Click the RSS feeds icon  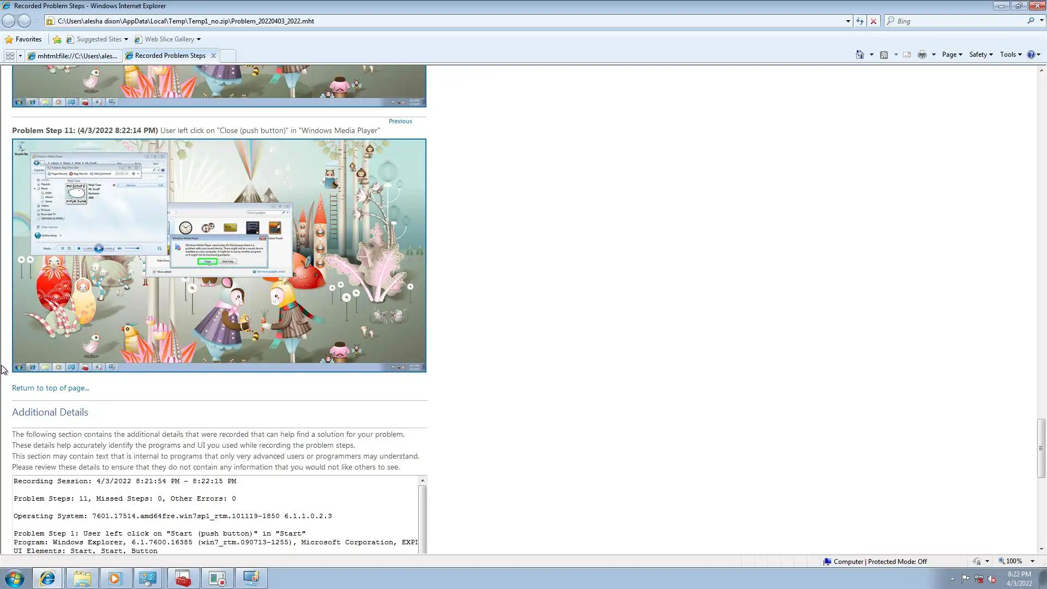pyautogui.click(x=884, y=55)
